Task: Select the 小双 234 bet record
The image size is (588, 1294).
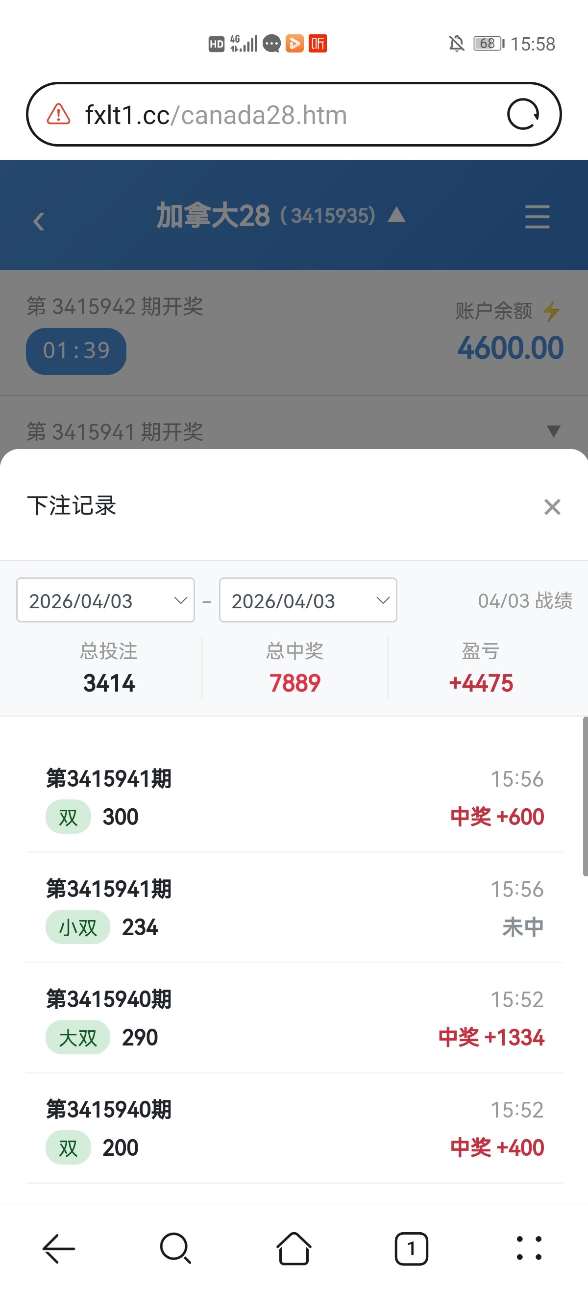Action: coord(294,907)
